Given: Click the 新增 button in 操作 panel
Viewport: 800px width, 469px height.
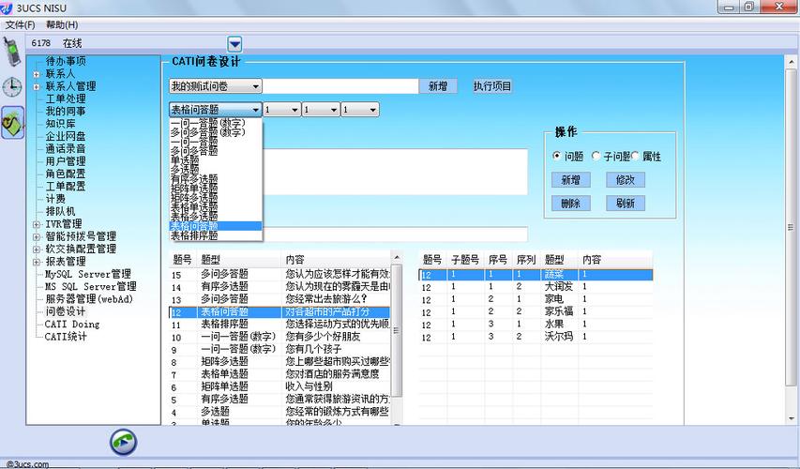Looking at the screenshot, I should pyautogui.click(x=571, y=180).
